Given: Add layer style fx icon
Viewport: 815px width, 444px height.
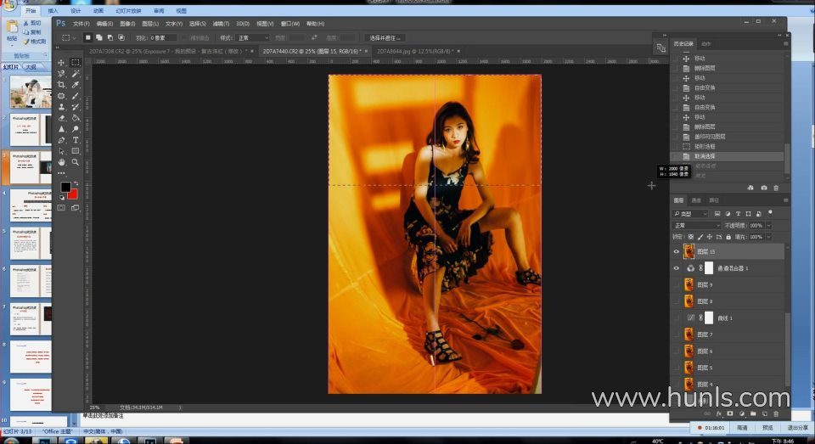Looking at the screenshot, I should coord(719,413).
